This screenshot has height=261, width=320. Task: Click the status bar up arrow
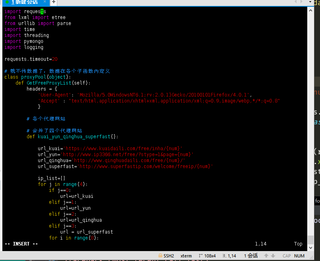pyautogui.click(x=266, y=256)
